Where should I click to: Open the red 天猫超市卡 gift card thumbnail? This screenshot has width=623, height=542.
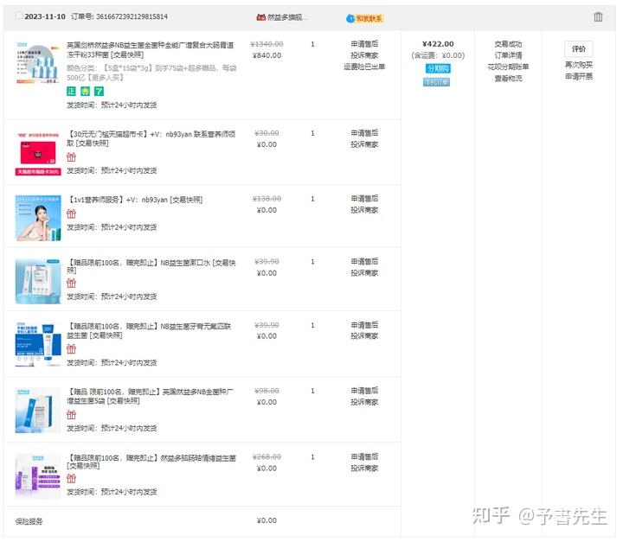38,153
